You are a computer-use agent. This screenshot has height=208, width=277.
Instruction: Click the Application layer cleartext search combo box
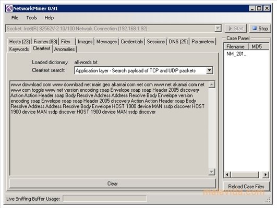[144, 70]
